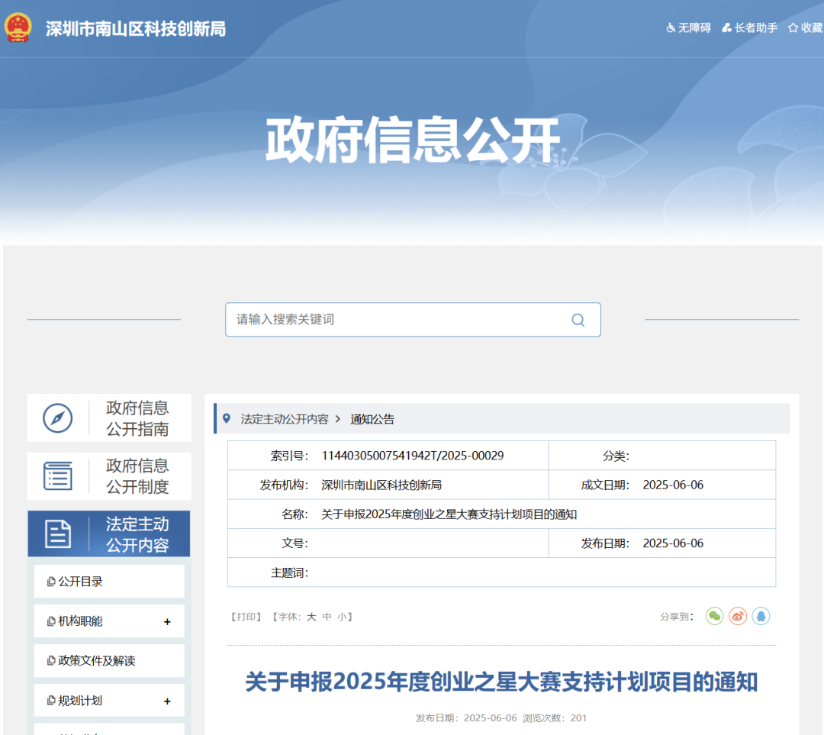
Task: Click 发布机构 value 深圳市南山区科技创新局
Action: 381,485
